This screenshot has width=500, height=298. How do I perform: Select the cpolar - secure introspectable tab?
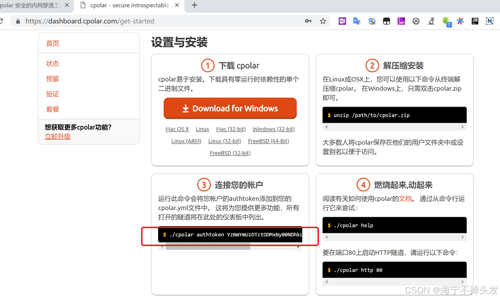point(129,6)
